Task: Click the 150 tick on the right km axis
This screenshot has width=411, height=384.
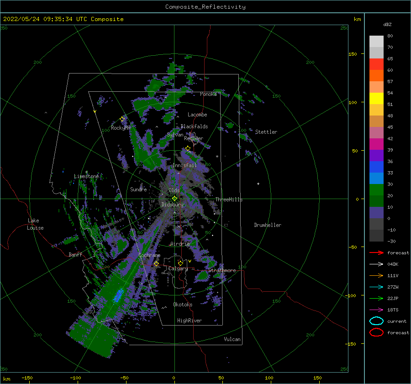Action: (x=353, y=54)
